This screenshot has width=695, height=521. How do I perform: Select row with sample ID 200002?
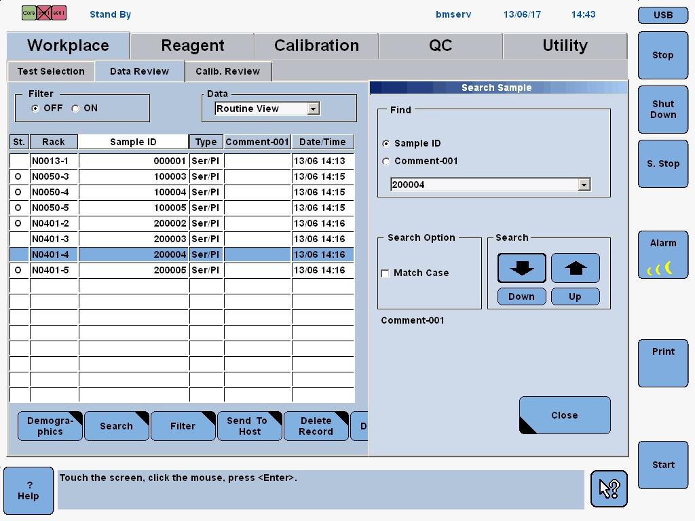coord(182,223)
